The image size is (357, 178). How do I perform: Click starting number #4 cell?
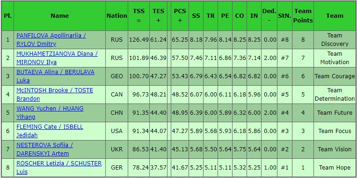pyautogui.click(x=284, y=112)
